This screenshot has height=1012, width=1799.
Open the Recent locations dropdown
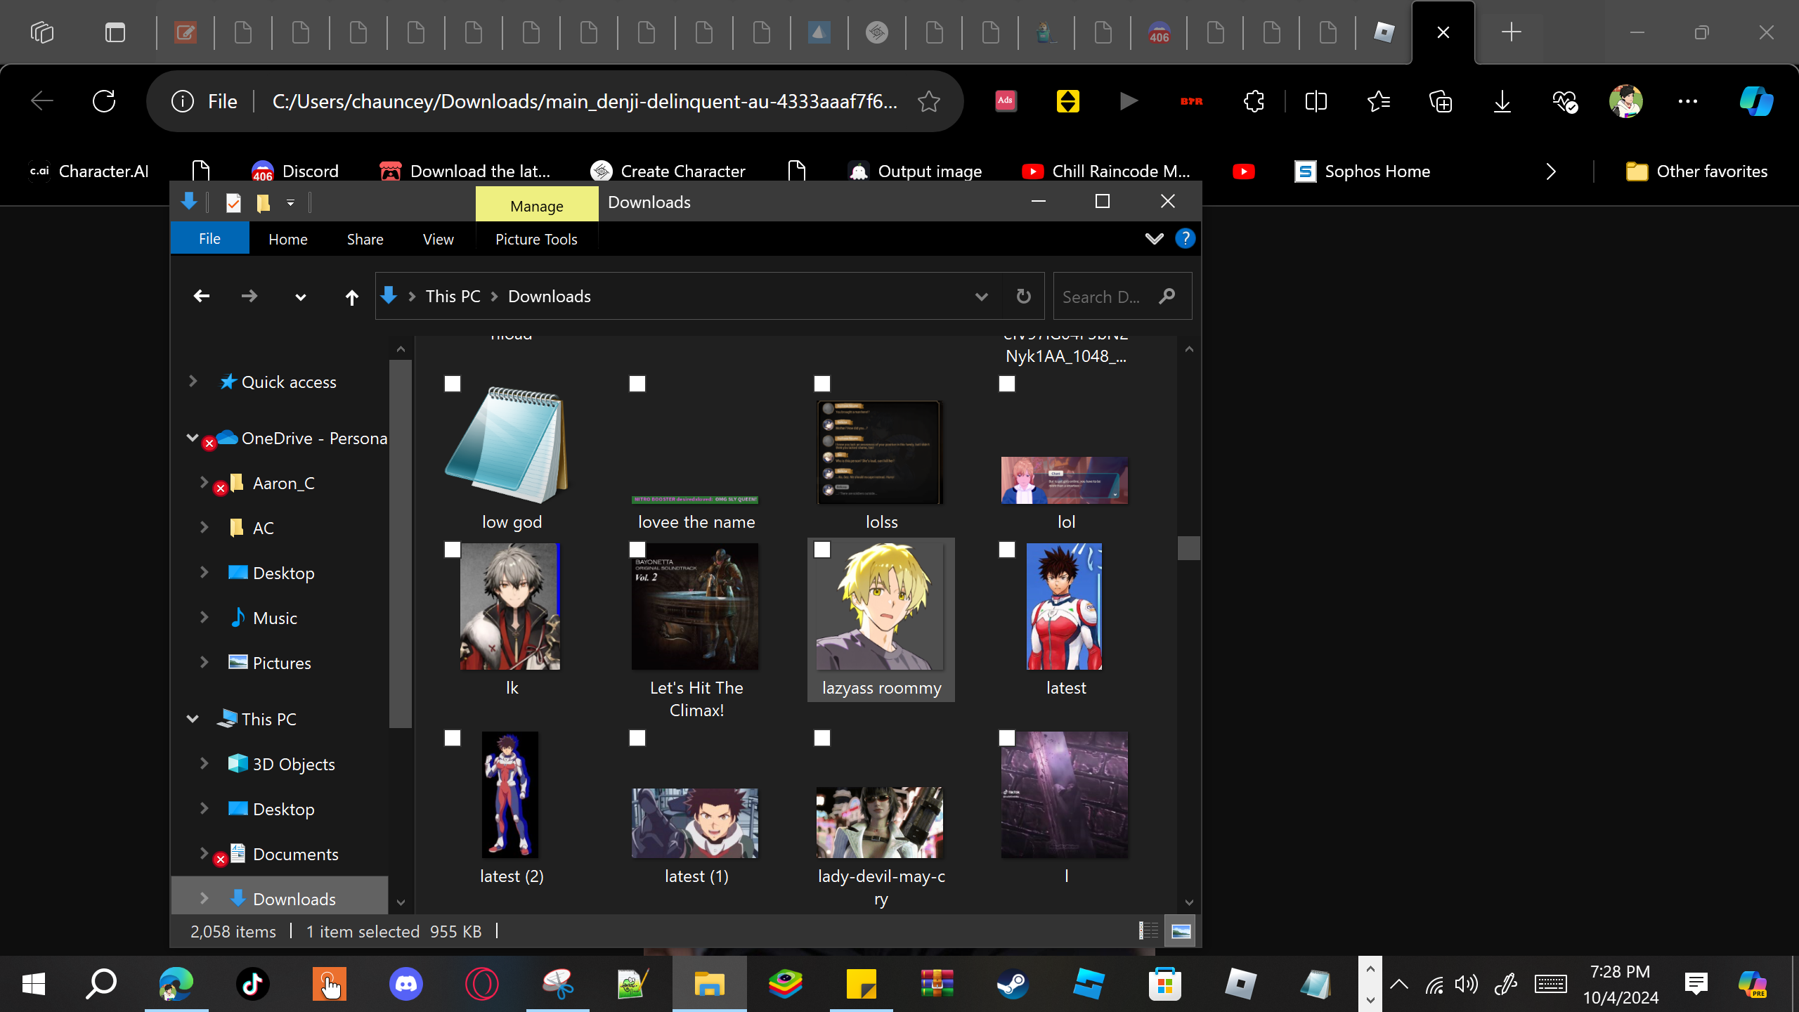tap(300, 297)
